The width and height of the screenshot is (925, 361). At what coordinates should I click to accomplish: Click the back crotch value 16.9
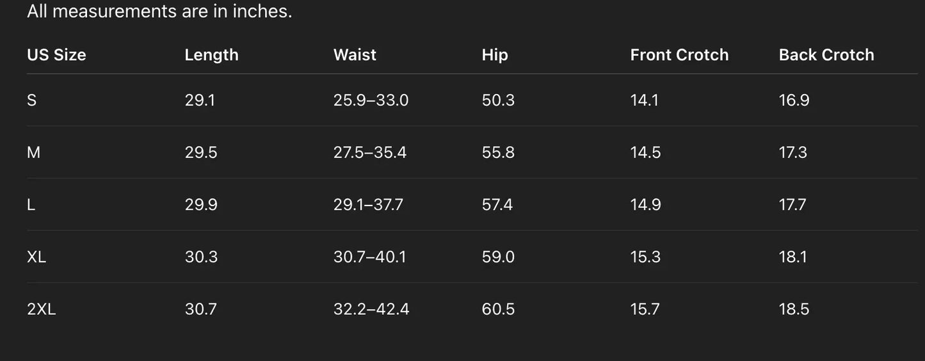[x=794, y=100]
